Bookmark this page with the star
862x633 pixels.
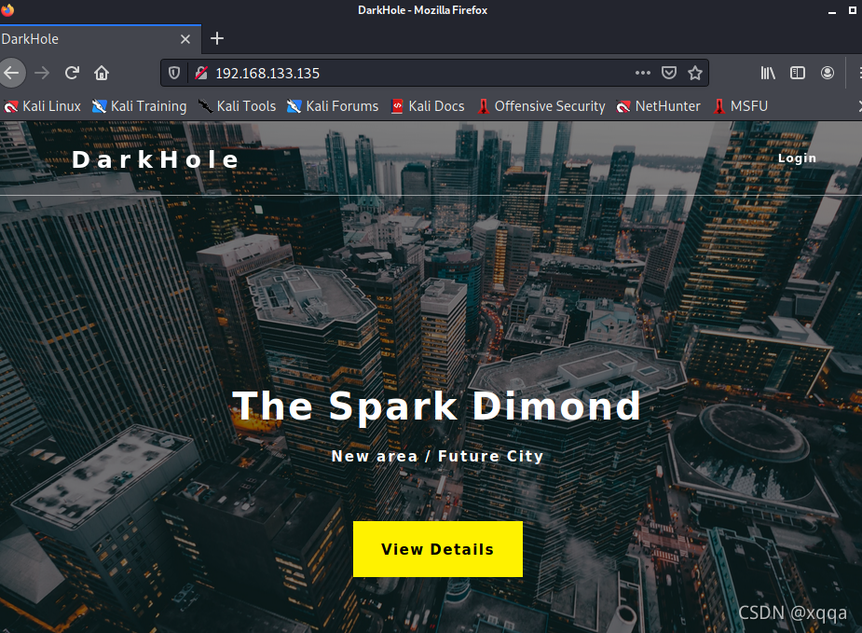point(695,73)
